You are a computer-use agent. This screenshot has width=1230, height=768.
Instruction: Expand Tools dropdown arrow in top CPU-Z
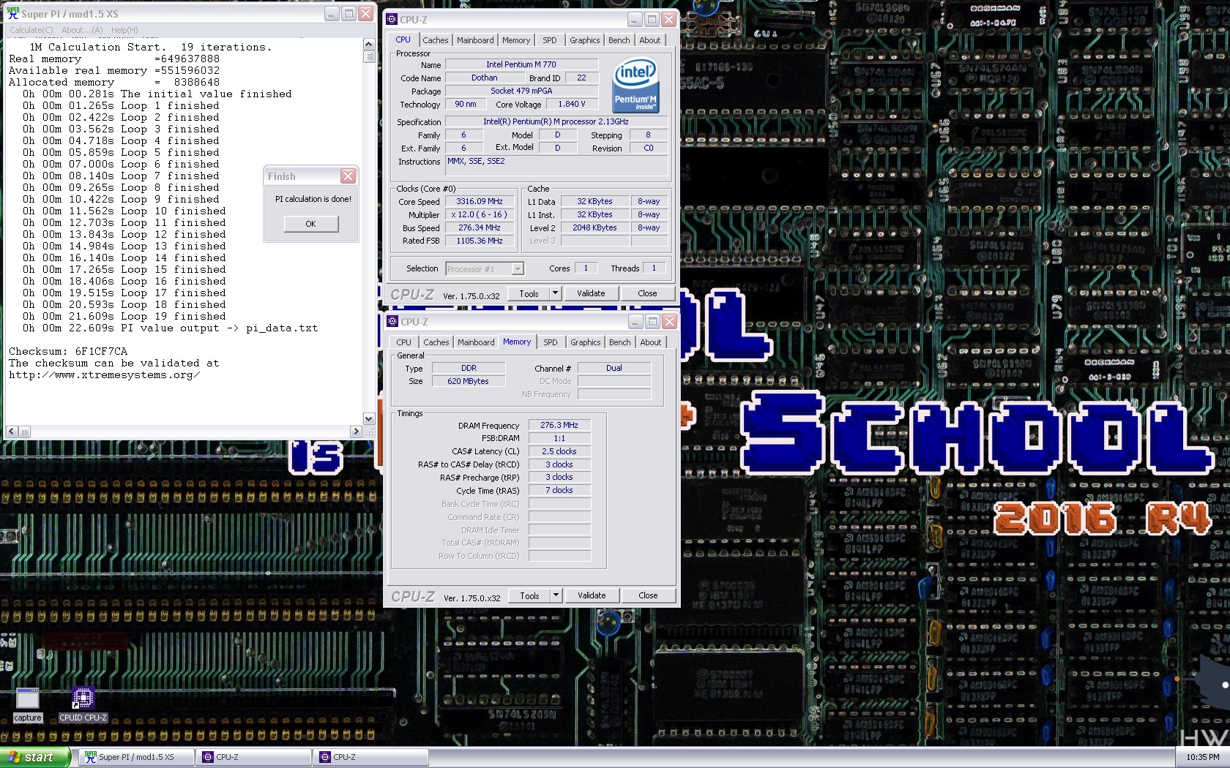[555, 294]
